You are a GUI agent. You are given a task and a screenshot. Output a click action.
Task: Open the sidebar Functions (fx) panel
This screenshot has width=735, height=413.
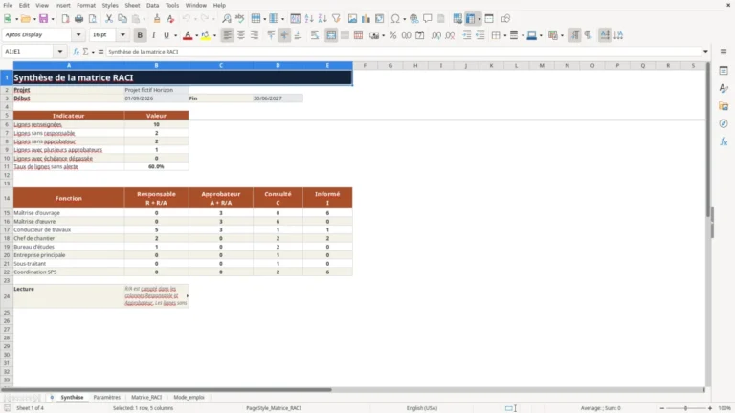pyautogui.click(x=724, y=141)
